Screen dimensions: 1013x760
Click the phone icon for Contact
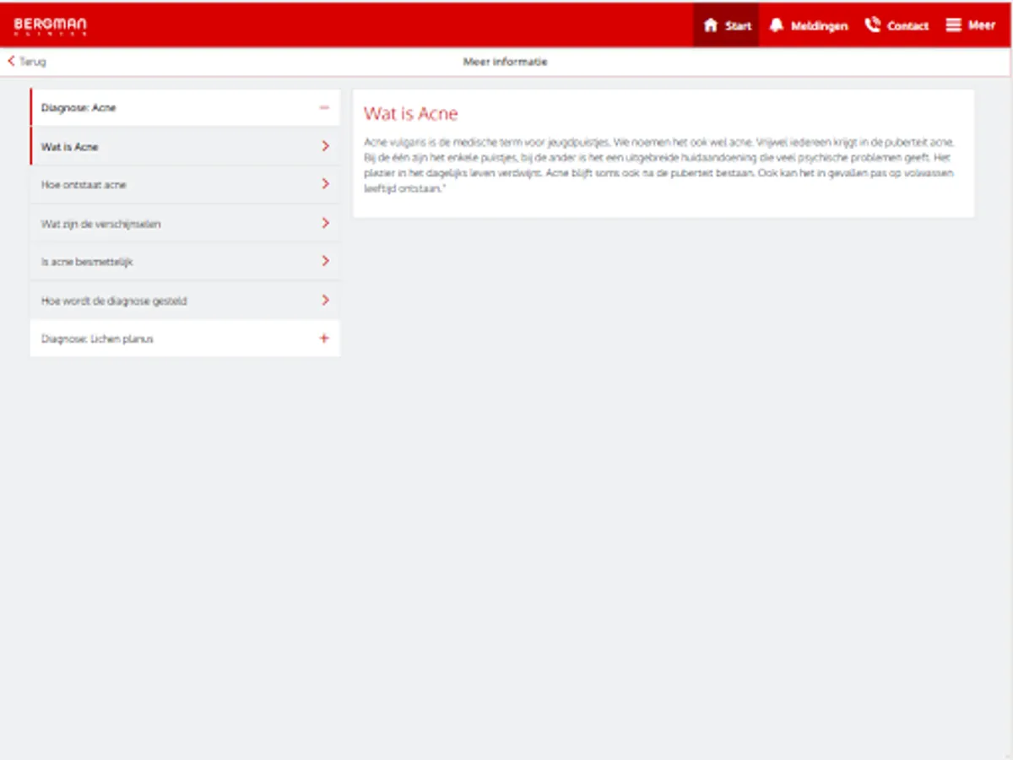(x=872, y=25)
